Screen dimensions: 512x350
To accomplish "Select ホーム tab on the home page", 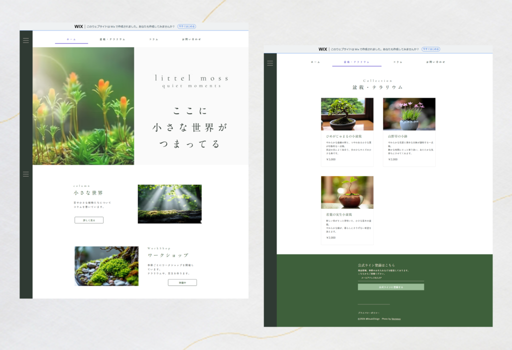I will [x=71, y=39].
